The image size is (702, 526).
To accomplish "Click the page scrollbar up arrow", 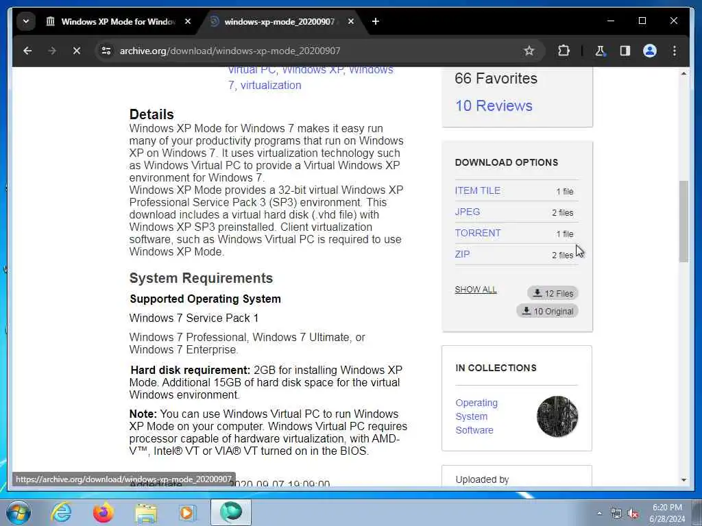I will 683,73.
